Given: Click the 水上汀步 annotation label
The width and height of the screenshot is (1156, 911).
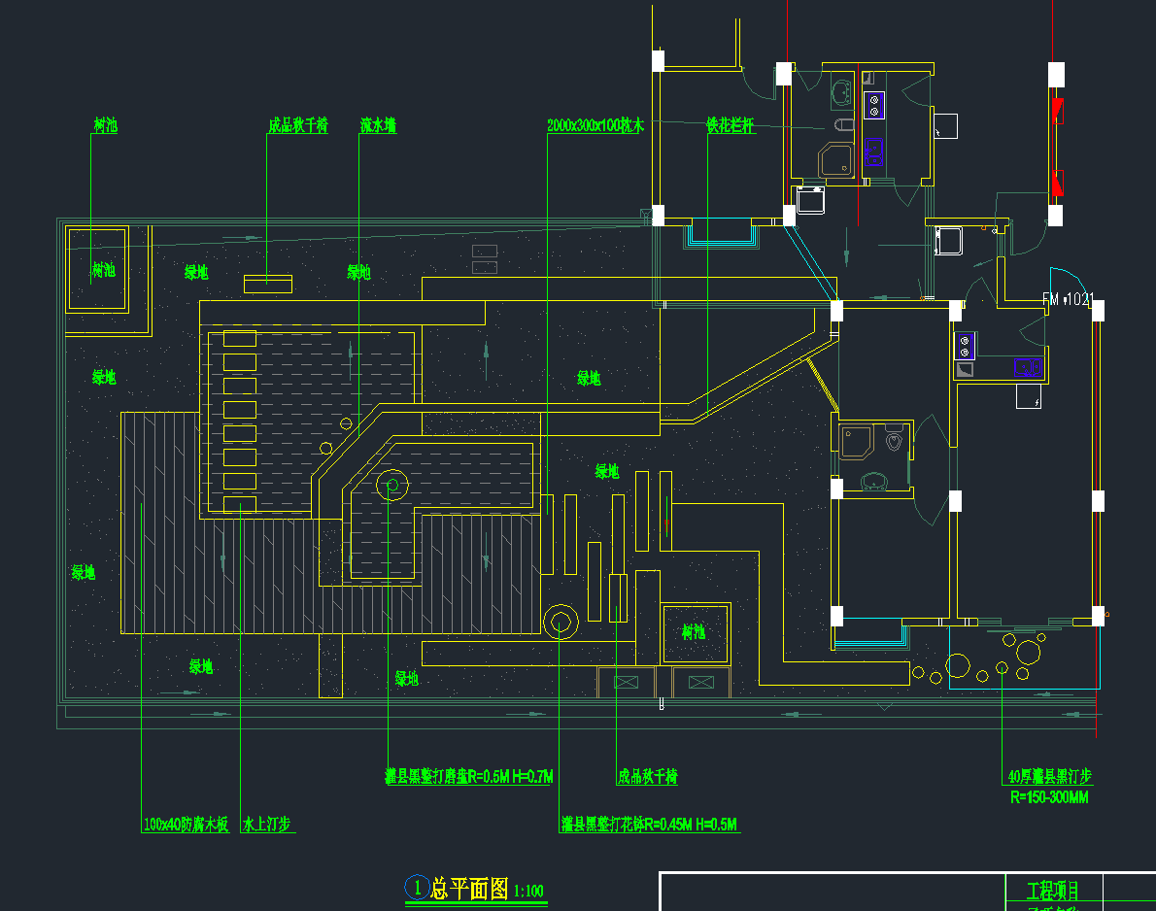Looking at the screenshot, I should 267,825.
